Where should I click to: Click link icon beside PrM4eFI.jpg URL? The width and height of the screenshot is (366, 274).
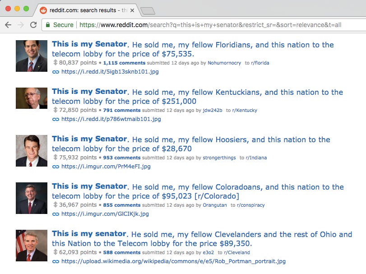tap(56, 167)
